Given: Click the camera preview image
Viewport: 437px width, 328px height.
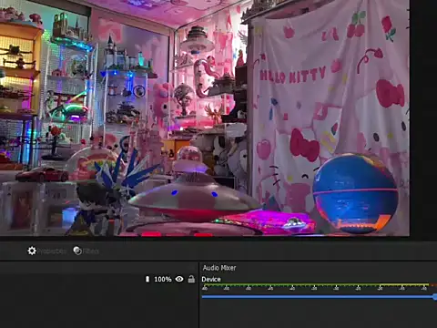Looking at the screenshot, I should 205,118.
